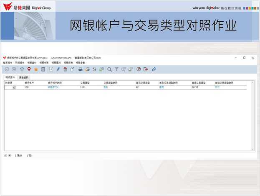
Task: Click the Digiwin Group logo
Action: point(27,7)
